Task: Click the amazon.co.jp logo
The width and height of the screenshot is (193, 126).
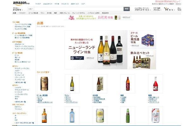Action: click(x=21, y=3)
